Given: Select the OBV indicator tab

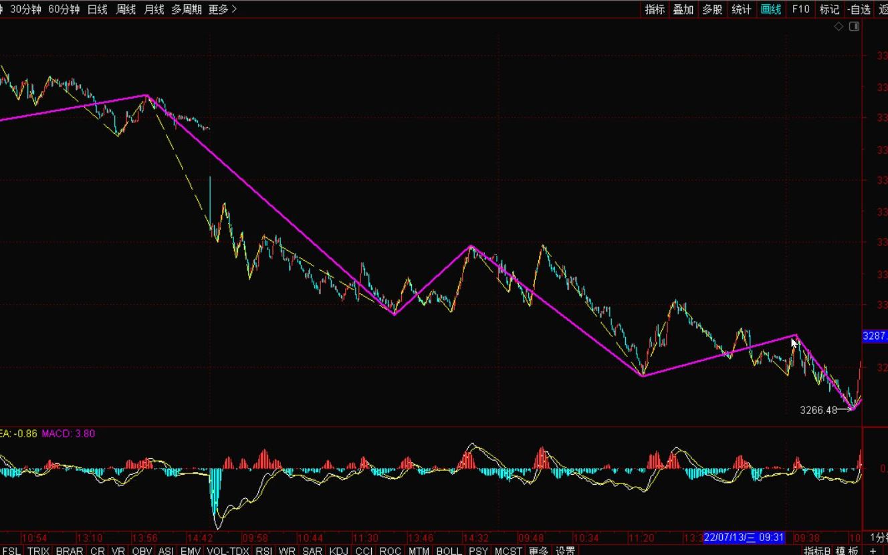Looking at the screenshot, I should click(x=142, y=550).
